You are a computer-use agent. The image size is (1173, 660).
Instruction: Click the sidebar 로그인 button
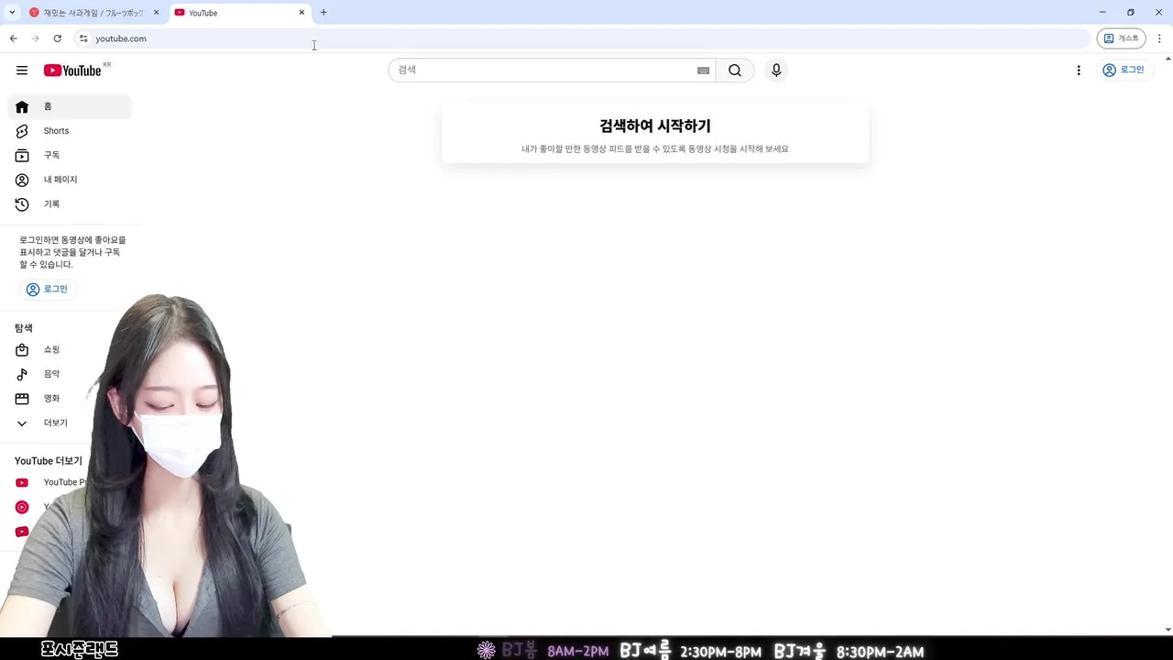[48, 289]
